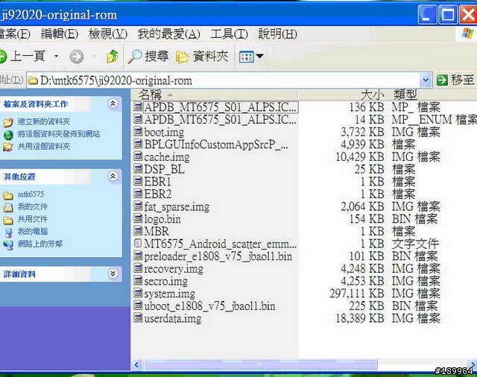This screenshot has width=477, height=377.
Task: Select the recovery.img file name
Action: click(x=174, y=269)
